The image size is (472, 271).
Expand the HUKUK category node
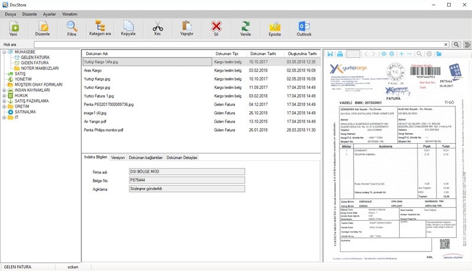pos(4,95)
